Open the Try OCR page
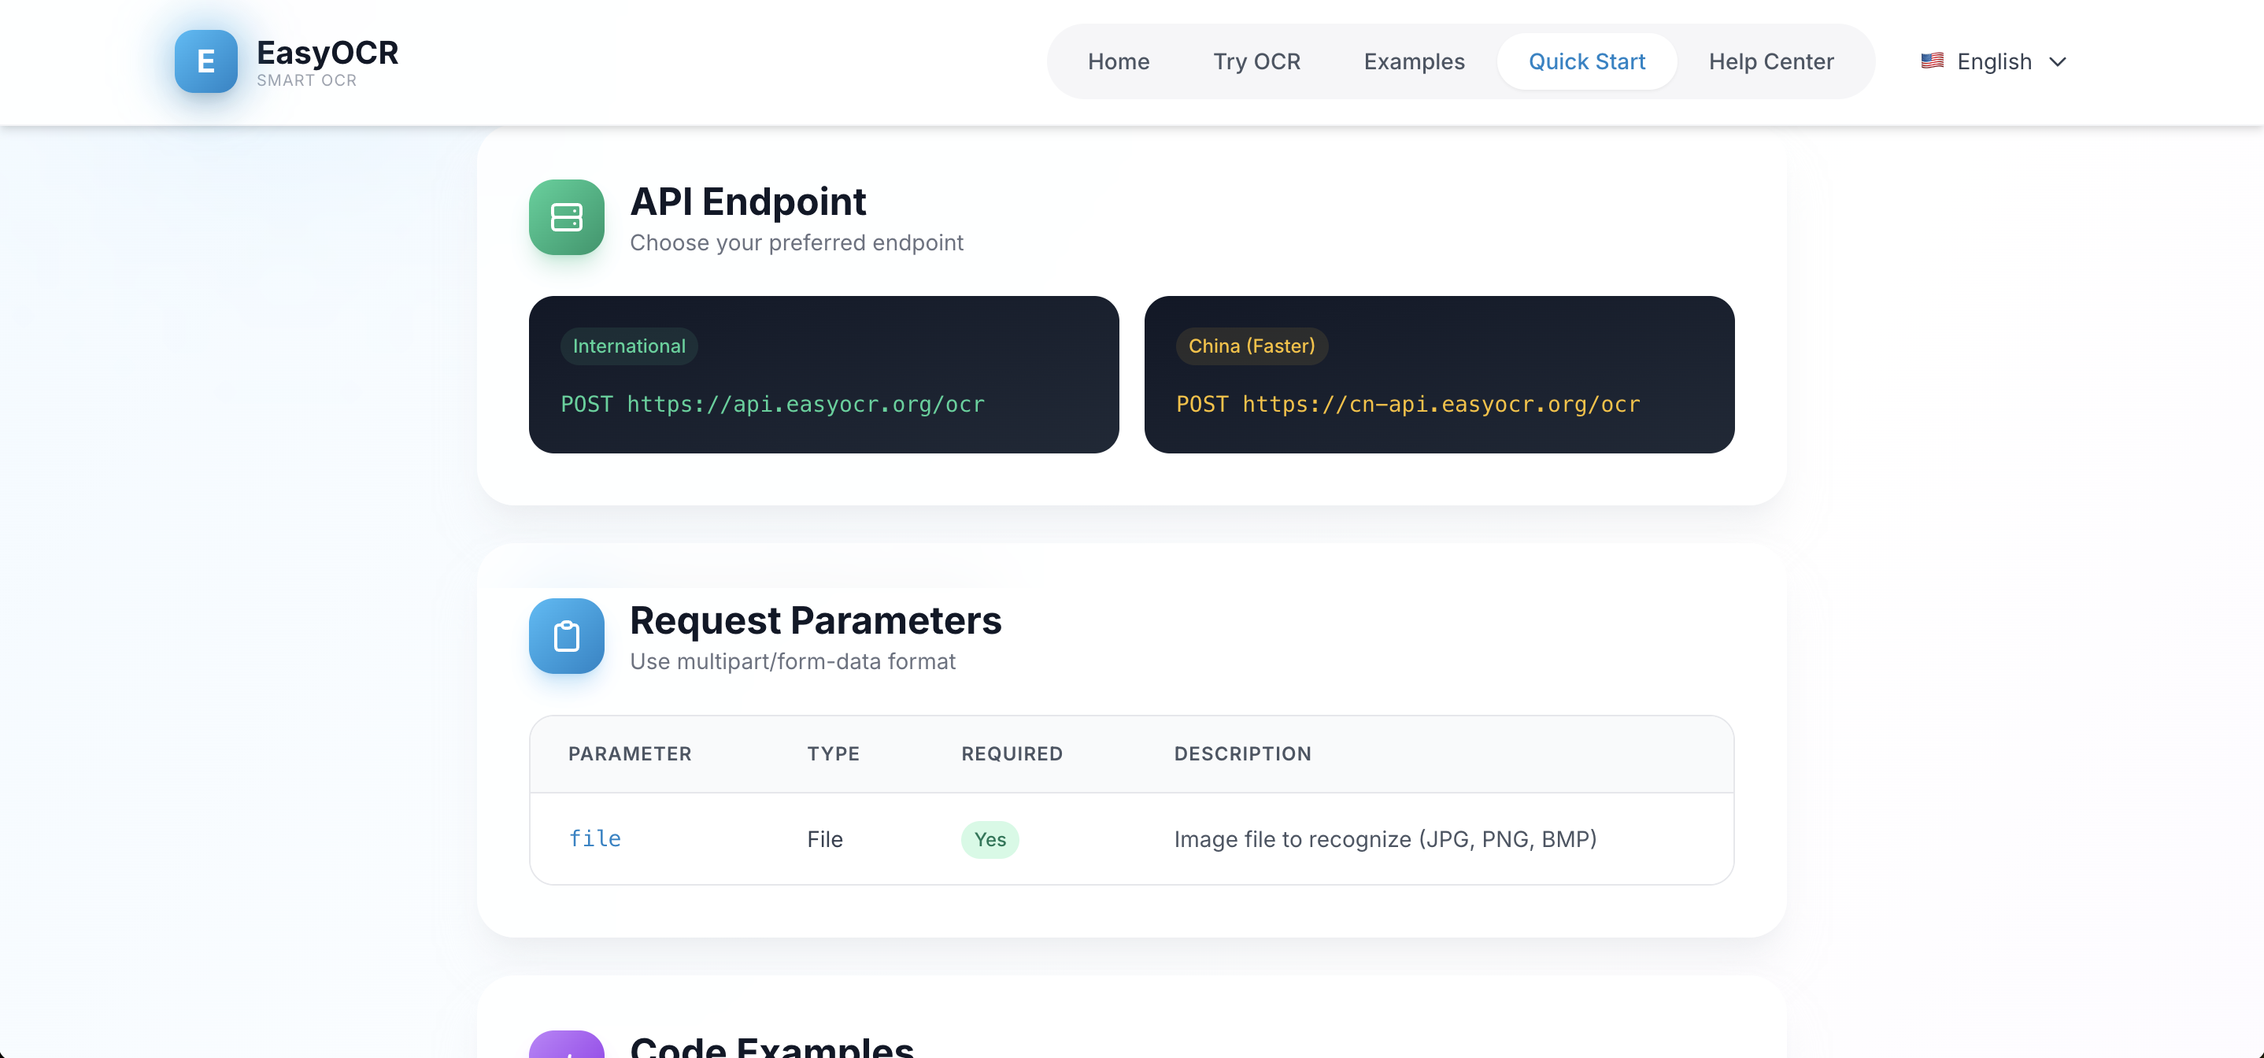 tap(1256, 61)
